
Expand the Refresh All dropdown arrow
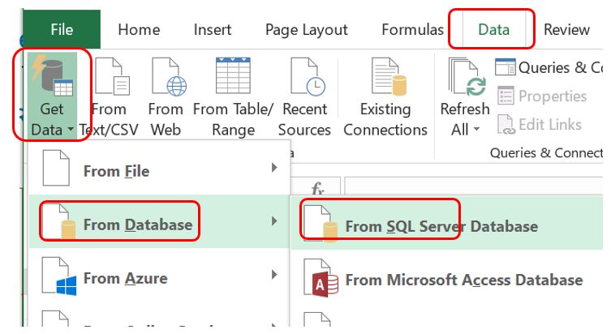click(x=477, y=131)
